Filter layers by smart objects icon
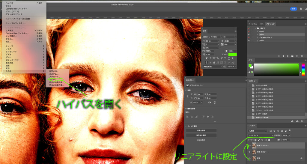Screen dimensions: 307x164 (285, 131)
